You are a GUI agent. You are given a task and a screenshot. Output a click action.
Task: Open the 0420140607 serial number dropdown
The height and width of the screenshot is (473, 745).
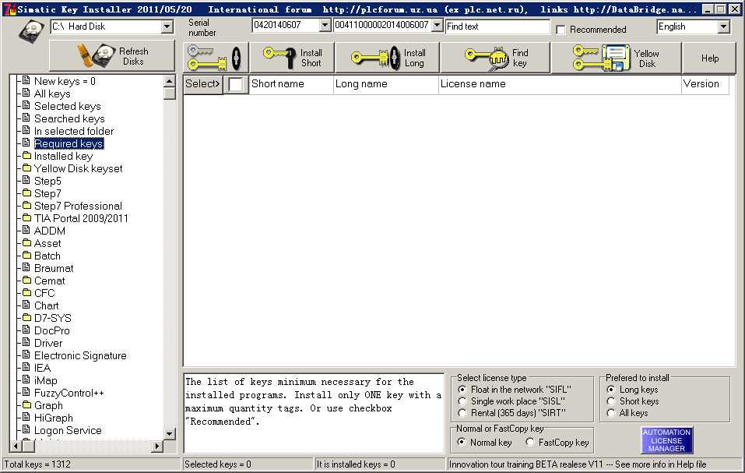pyautogui.click(x=325, y=26)
